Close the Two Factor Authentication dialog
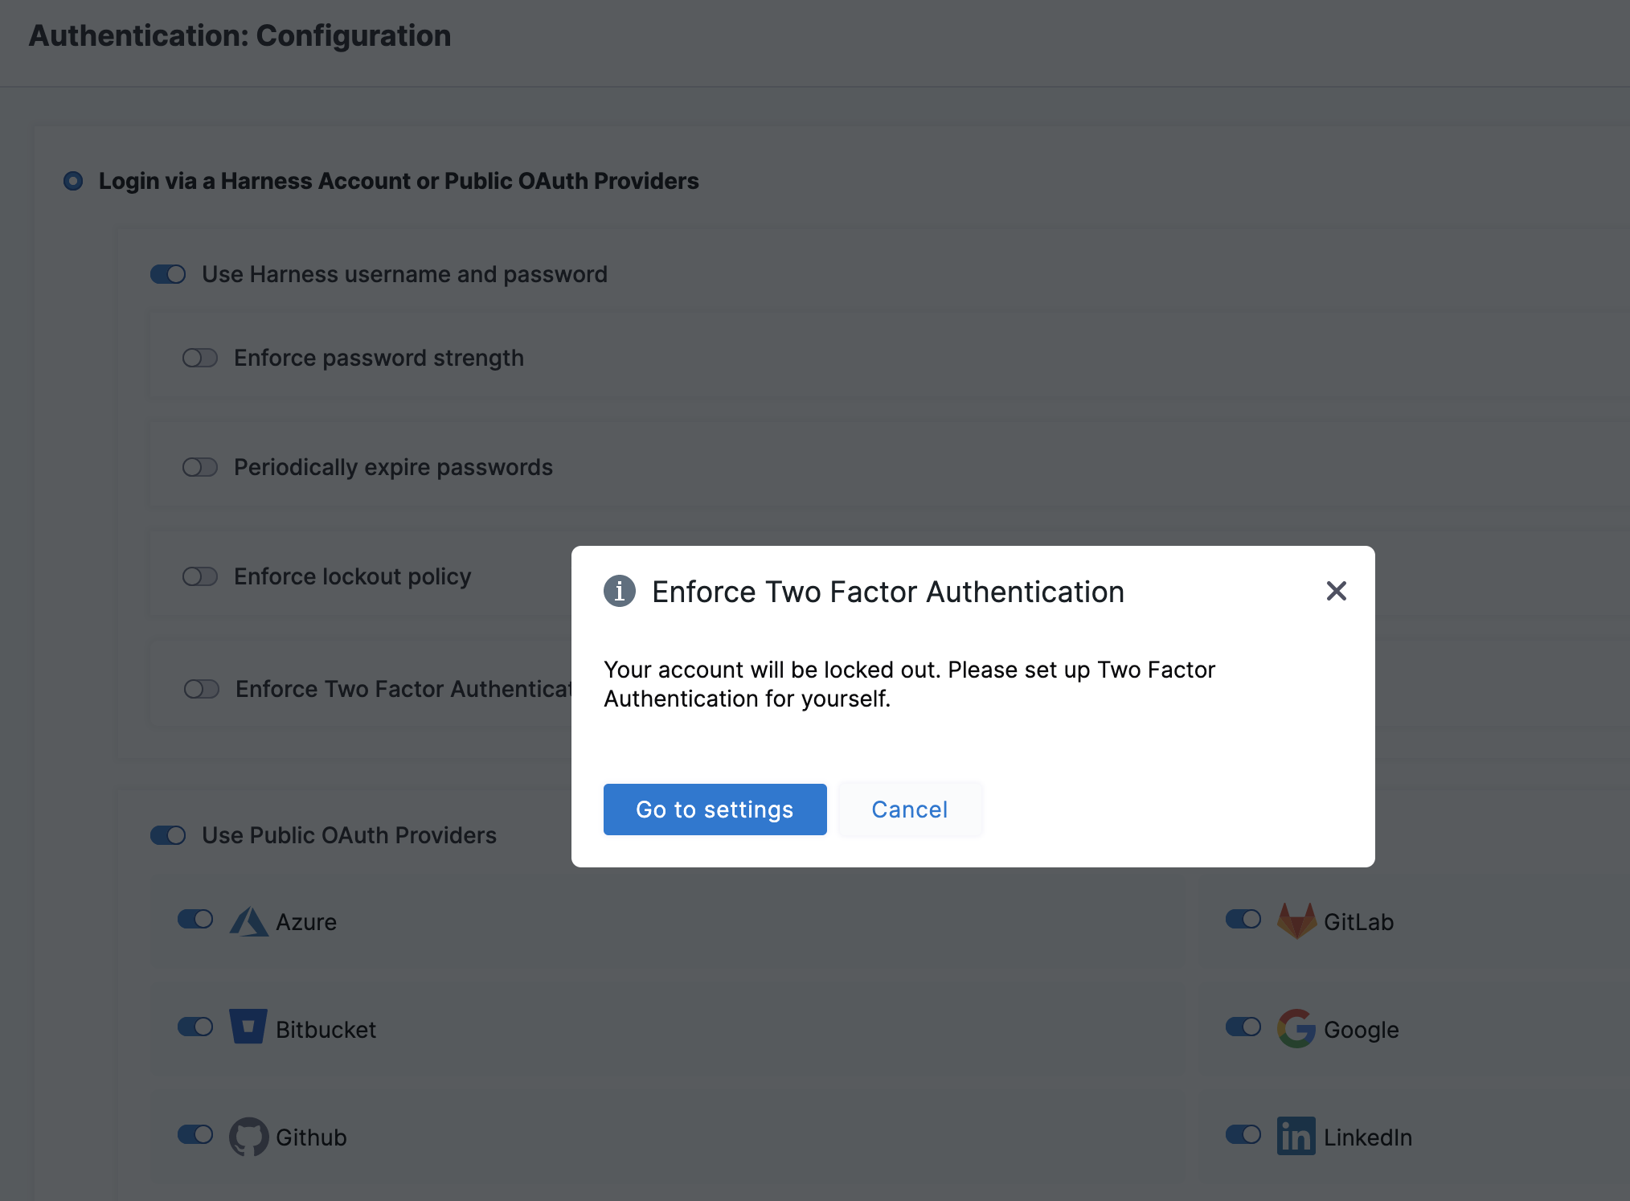 [1336, 592]
